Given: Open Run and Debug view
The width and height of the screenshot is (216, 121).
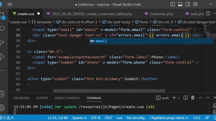Looking at the screenshot, I should 2,56.
